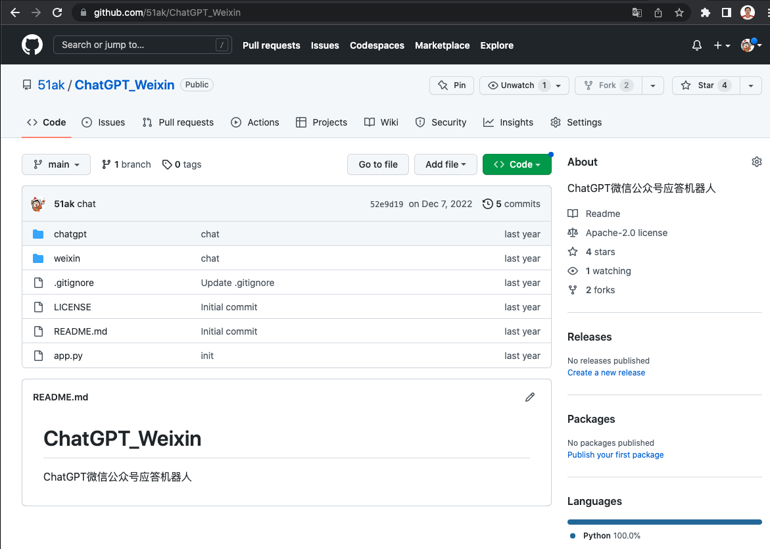Fork this repository

click(608, 85)
